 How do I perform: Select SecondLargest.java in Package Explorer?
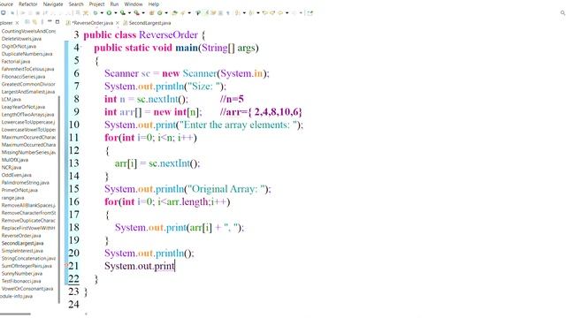22,243
